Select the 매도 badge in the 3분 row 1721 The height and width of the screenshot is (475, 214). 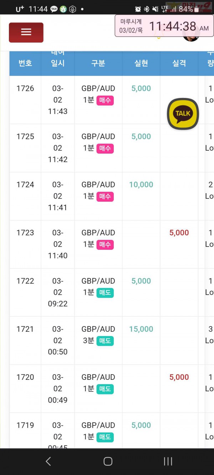click(x=105, y=341)
